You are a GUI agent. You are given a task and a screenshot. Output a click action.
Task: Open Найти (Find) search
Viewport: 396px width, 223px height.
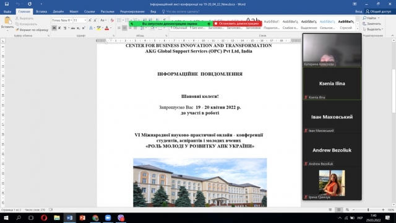[x=371, y=18]
